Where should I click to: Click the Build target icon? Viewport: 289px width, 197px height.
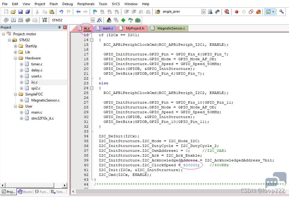(13, 20)
